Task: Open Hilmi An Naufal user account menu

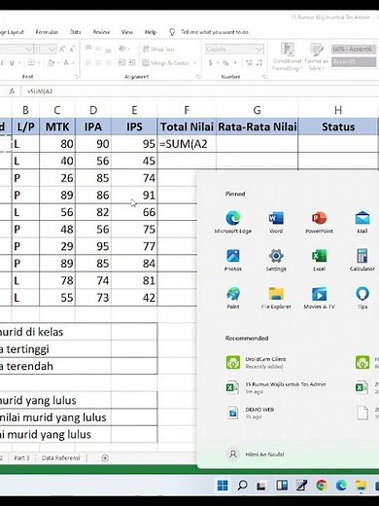Action: click(x=256, y=454)
